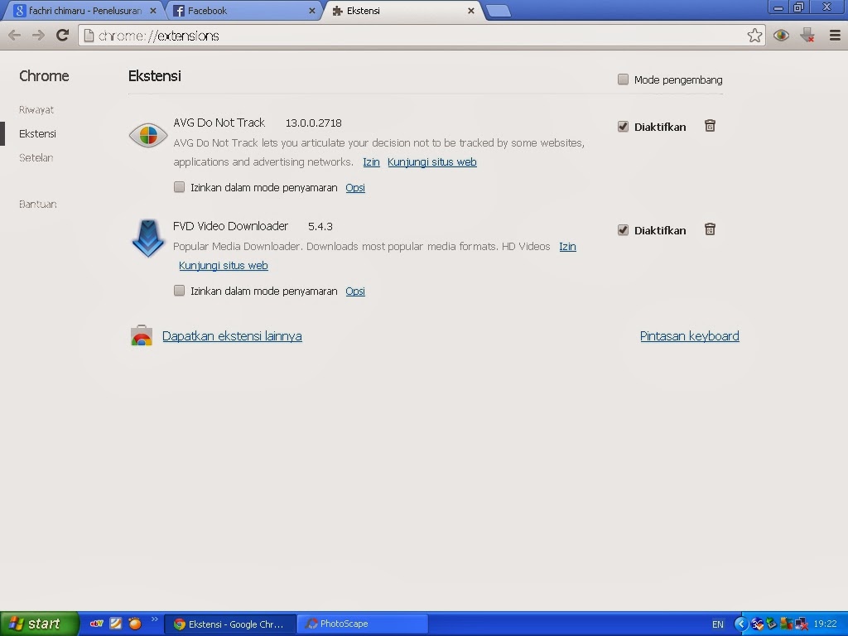Remove AVG Do Not Track with trash icon
Screen dimensions: 848x636
coord(710,126)
